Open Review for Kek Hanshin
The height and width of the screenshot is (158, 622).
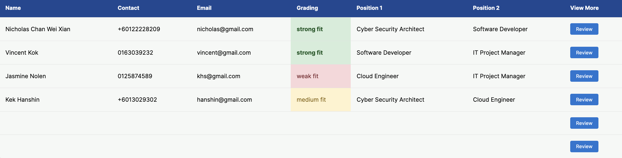click(584, 100)
